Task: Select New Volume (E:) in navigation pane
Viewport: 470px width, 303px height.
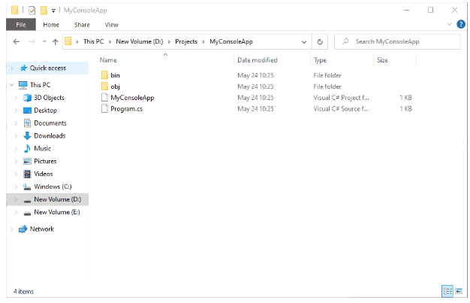Action: [x=57, y=212]
